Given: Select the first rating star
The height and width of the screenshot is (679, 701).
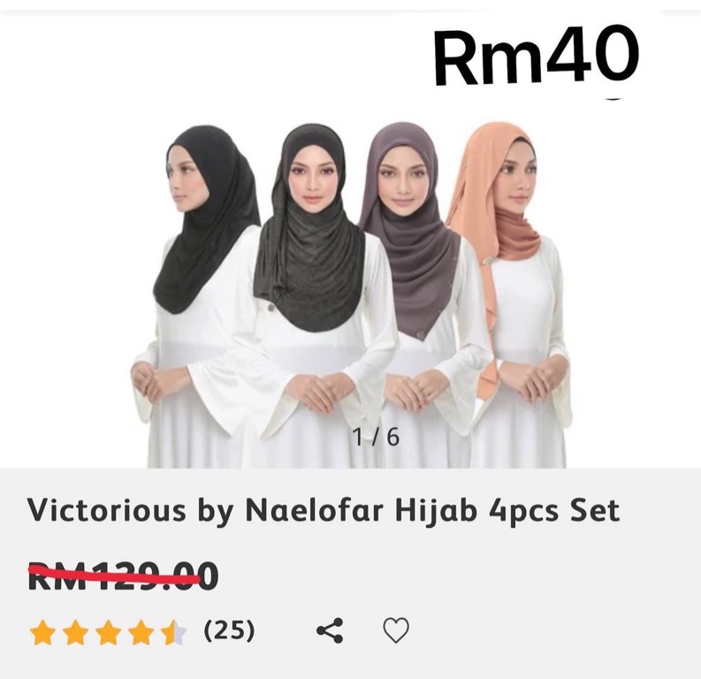Looking at the screenshot, I should pyautogui.click(x=42, y=632).
